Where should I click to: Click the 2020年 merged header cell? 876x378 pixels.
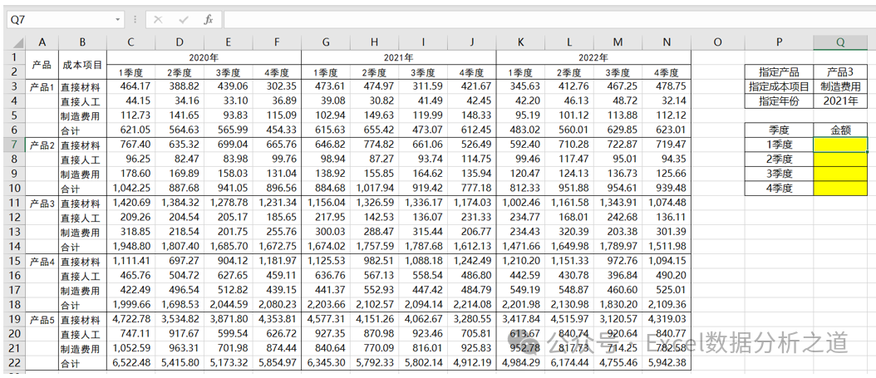click(204, 57)
